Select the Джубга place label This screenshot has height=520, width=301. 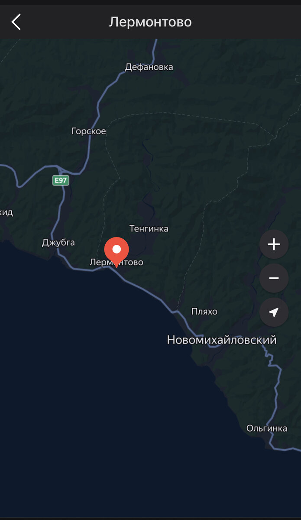coord(58,242)
